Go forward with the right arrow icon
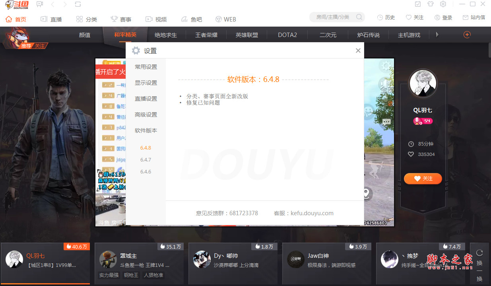The width and height of the screenshot is (491, 286). click(65, 4)
